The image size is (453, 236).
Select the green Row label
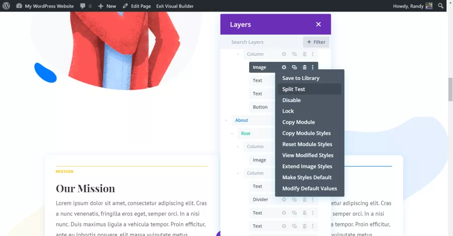tap(246, 134)
